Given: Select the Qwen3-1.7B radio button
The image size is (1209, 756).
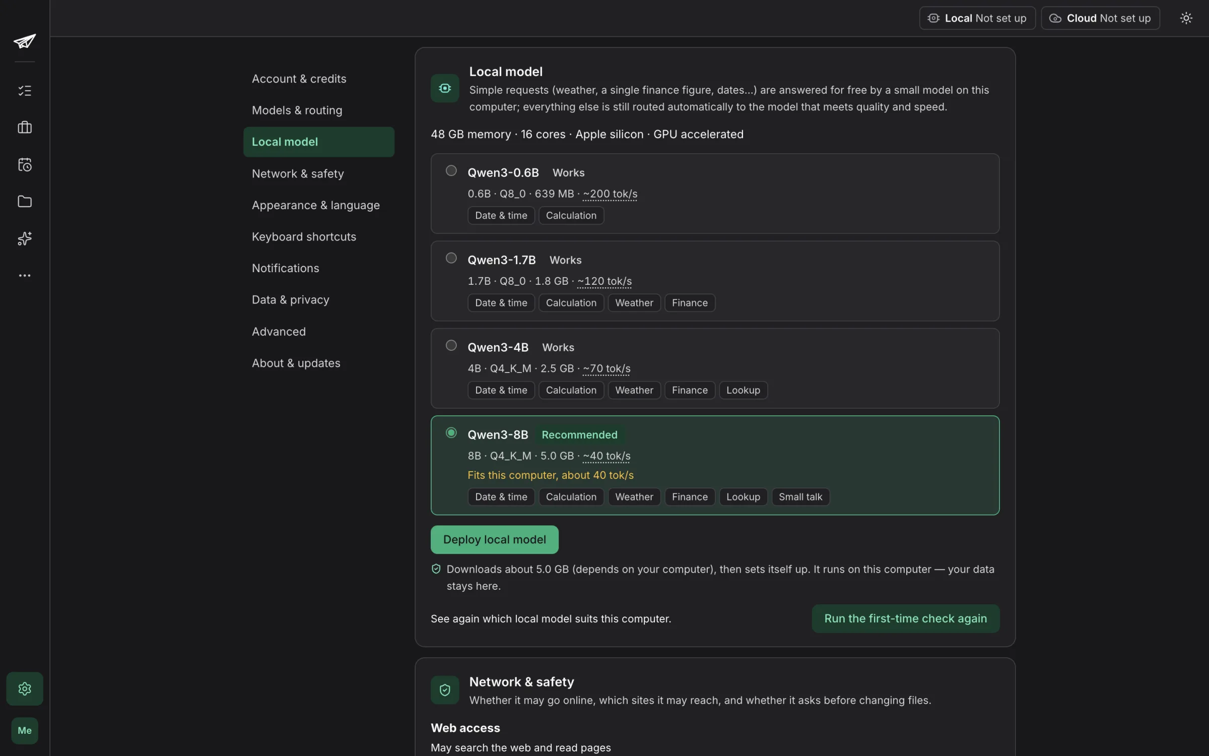Looking at the screenshot, I should [x=451, y=258].
